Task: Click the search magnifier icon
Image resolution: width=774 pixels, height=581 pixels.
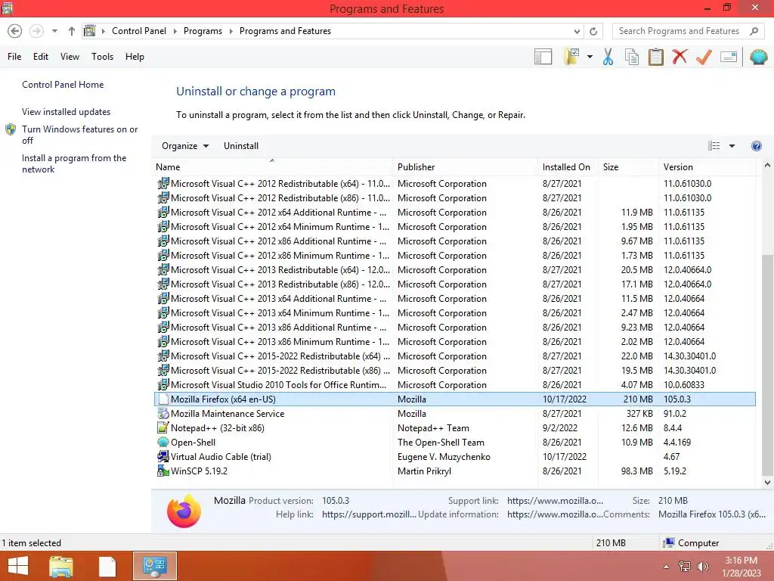Action: 754,31
